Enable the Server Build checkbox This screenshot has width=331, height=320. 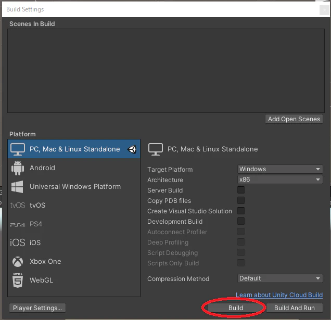241,190
